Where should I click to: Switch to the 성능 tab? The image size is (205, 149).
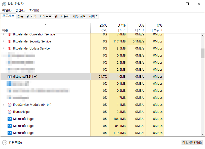pos(20,16)
